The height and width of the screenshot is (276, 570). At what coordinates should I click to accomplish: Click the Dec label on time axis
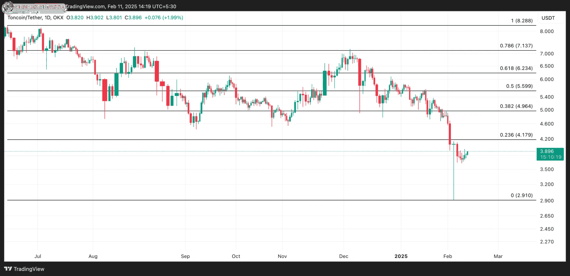(x=343, y=256)
